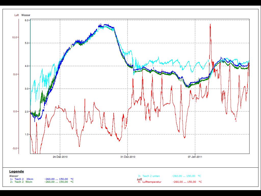Click the 4.0 tick on the Wasser axis
This screenshot has height=196, width=261.
(26, 66)
